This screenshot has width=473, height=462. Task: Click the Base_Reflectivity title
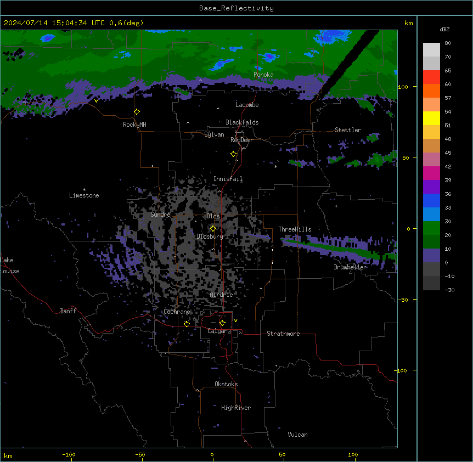coord(236,8)
